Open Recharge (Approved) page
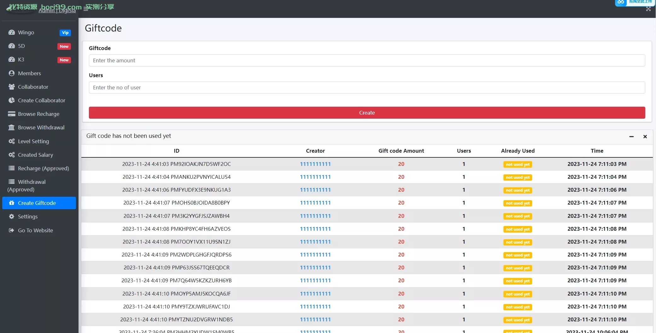This screenshot has width=656, height=333. click(x=39, y=168)
